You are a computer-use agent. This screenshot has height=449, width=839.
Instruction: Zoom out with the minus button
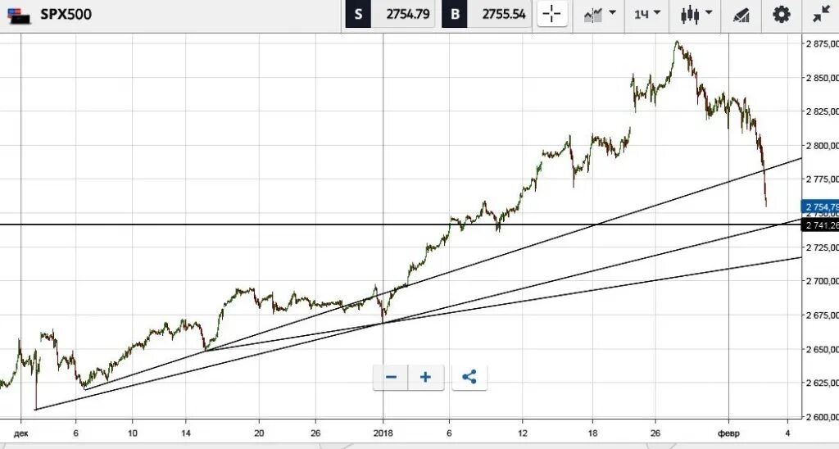tap(391, 377)
